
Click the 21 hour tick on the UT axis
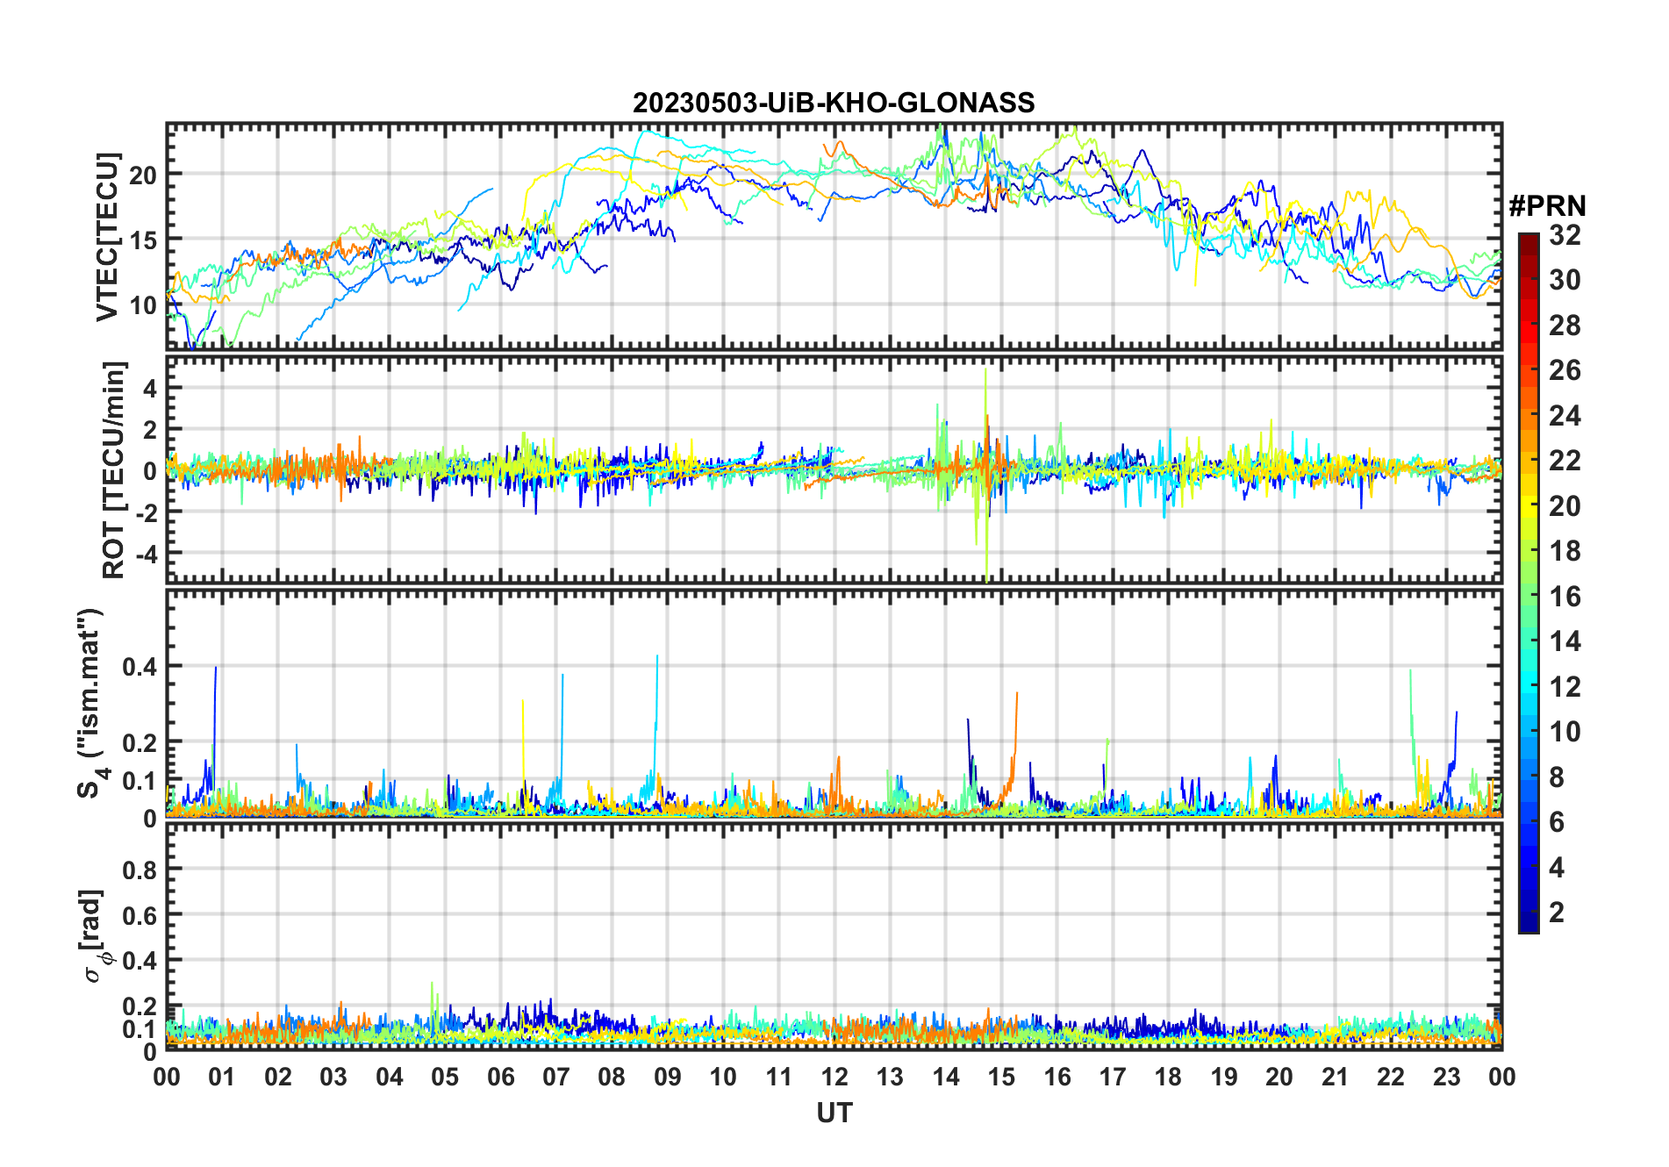[x=1336, y=1077]
